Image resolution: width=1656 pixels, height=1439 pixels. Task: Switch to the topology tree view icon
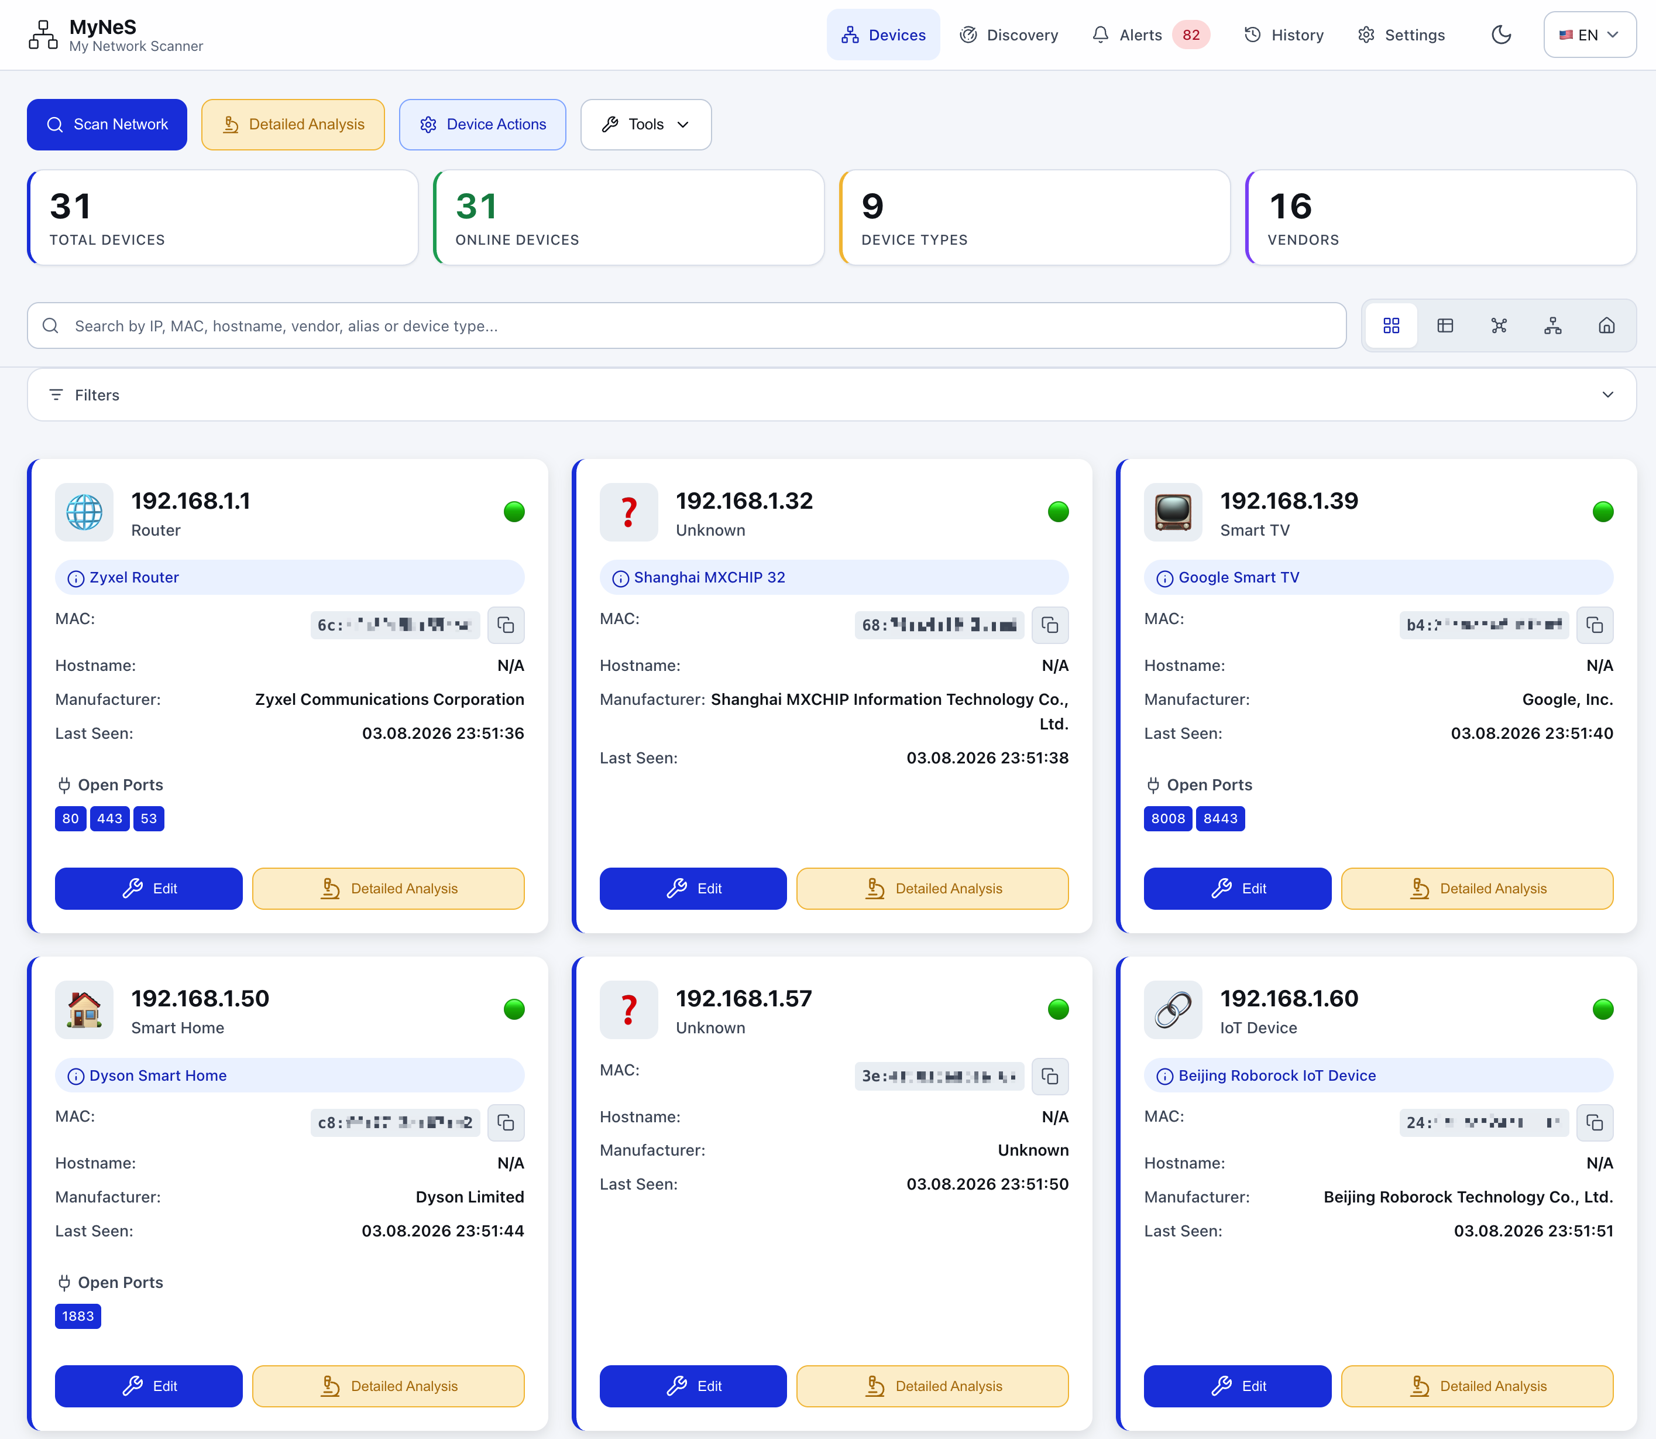[x=1552, y=326]
